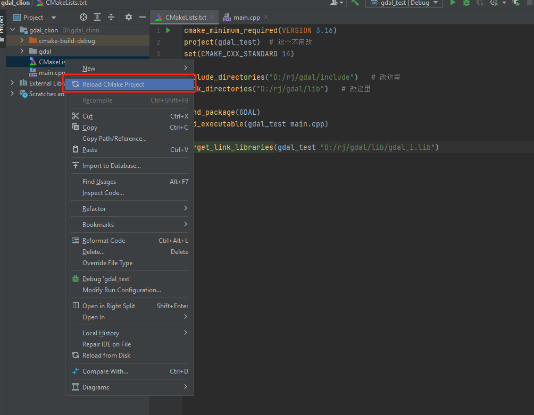This screenshot has width=534, height=415.
Task: Open the gdal_test | Debug configuration dropdown
Action: click(404, 3)
